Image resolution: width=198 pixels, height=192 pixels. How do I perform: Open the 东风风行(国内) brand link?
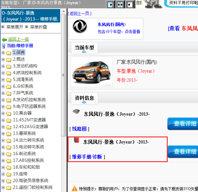tap(112, 24)
